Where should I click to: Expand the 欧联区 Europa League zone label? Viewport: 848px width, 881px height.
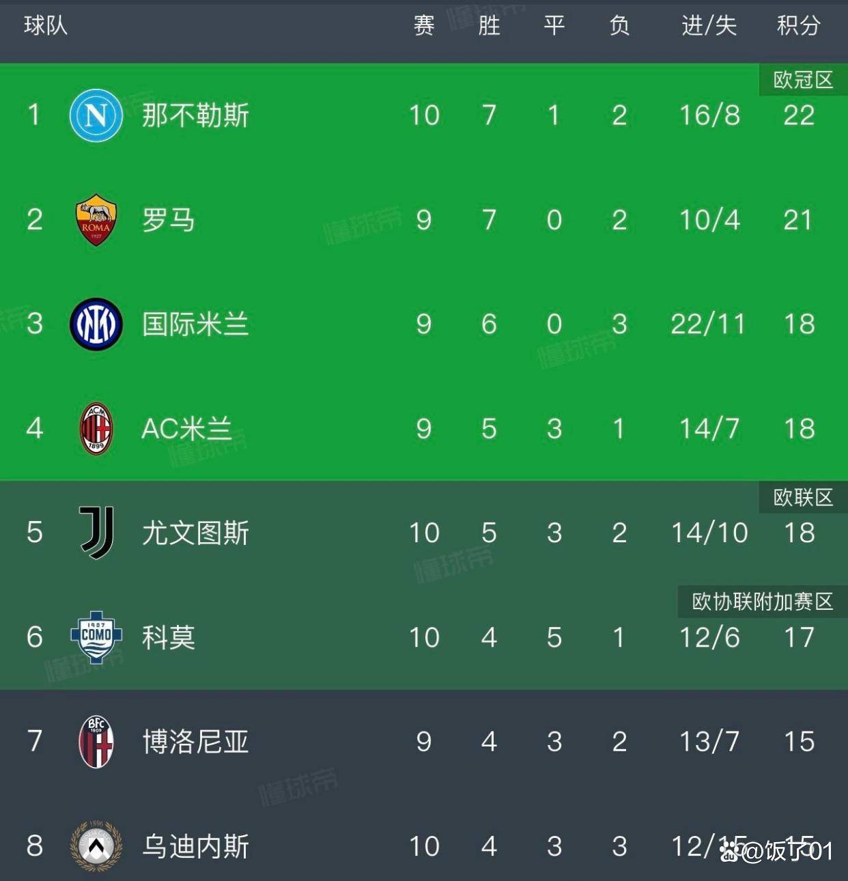(803, 497)
